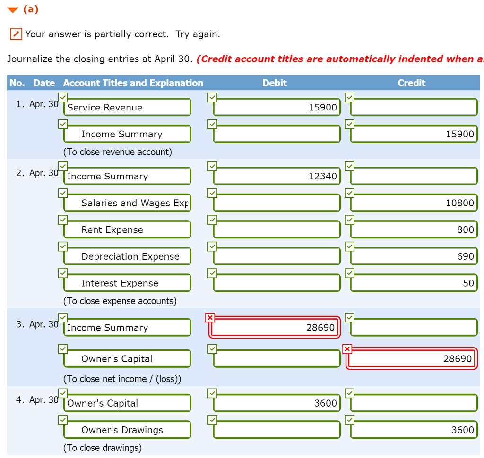Click the green checkmark on Rent Expense 800 credit

[350, 219]
